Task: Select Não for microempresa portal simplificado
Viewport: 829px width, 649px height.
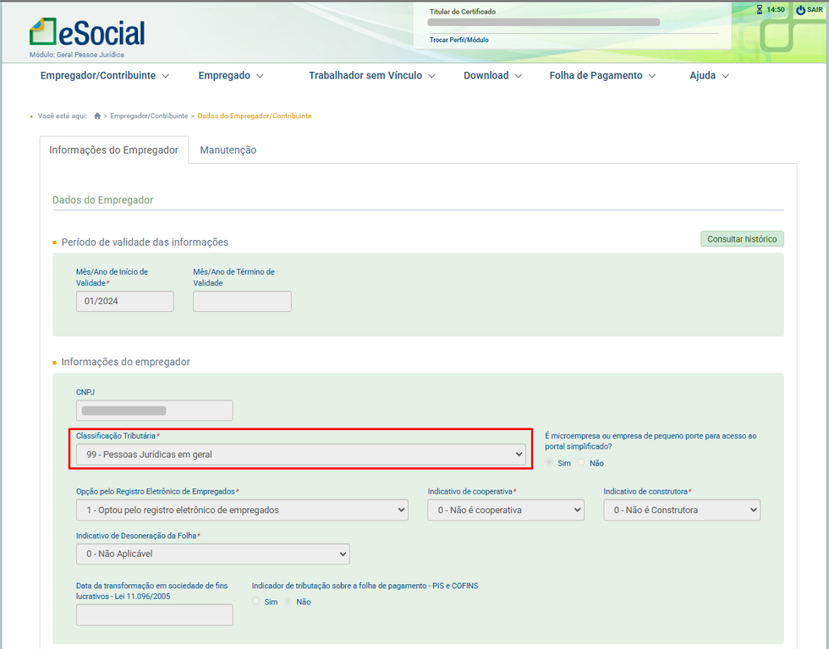Action: pos(581,463)
